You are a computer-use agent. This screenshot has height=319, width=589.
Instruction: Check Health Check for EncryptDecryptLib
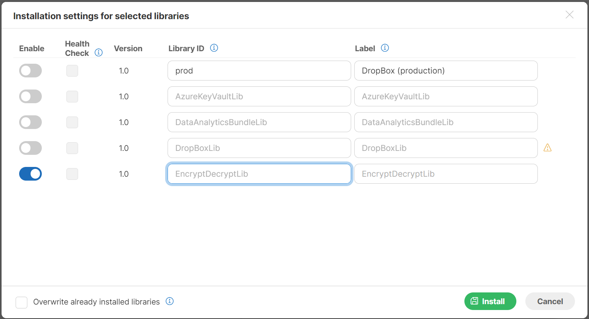(72, 174)
